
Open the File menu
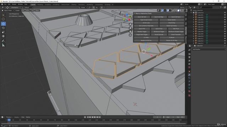[5, 4]
